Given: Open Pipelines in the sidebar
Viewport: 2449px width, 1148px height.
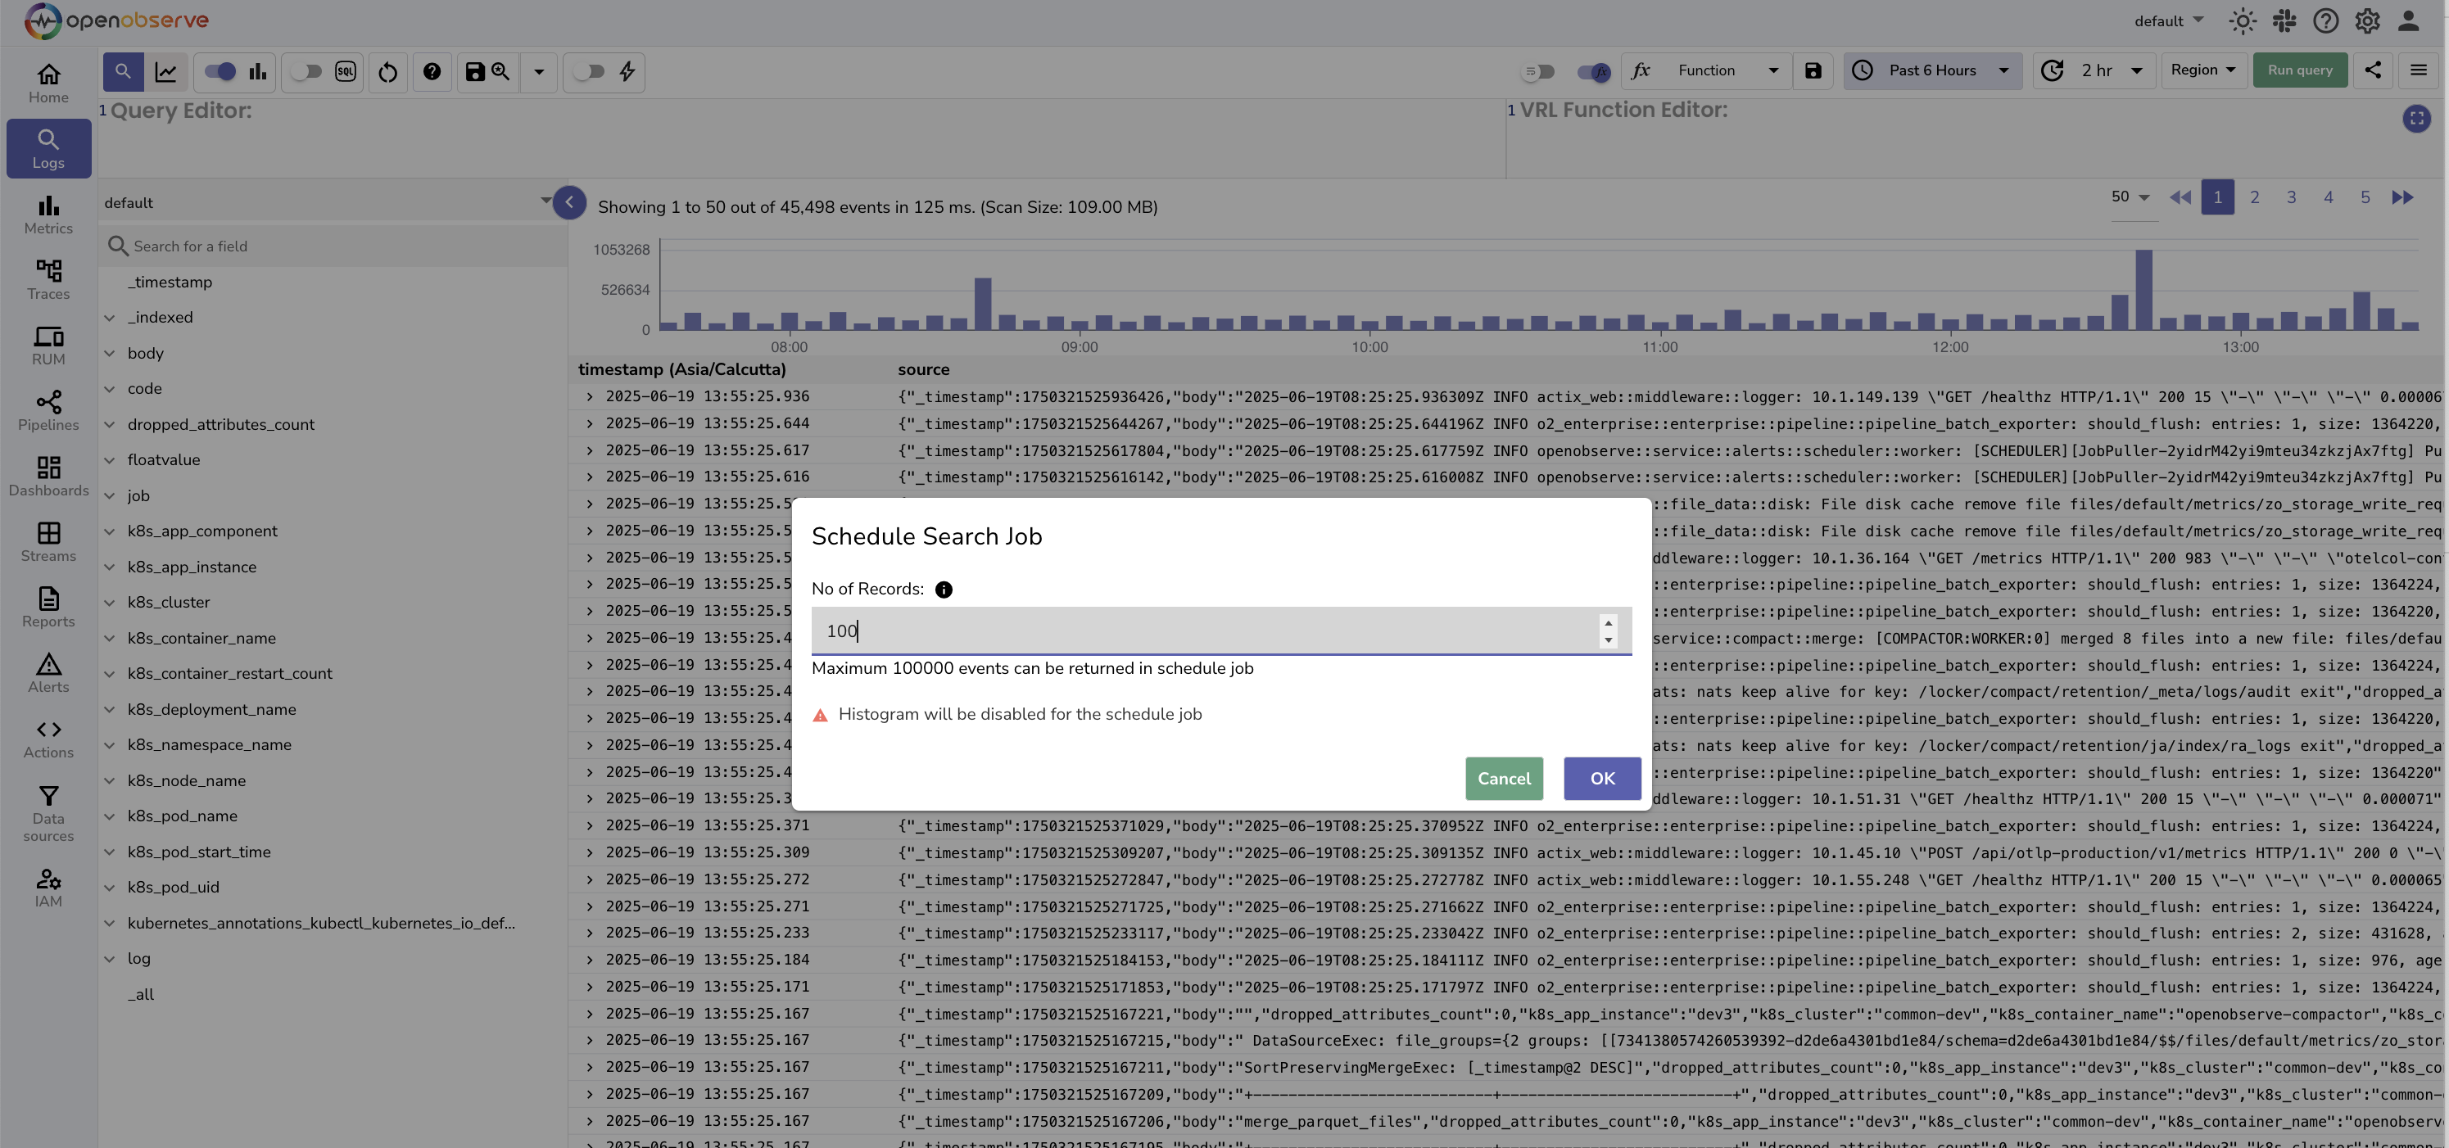Looking at the screenshot, I should point(48,412).
